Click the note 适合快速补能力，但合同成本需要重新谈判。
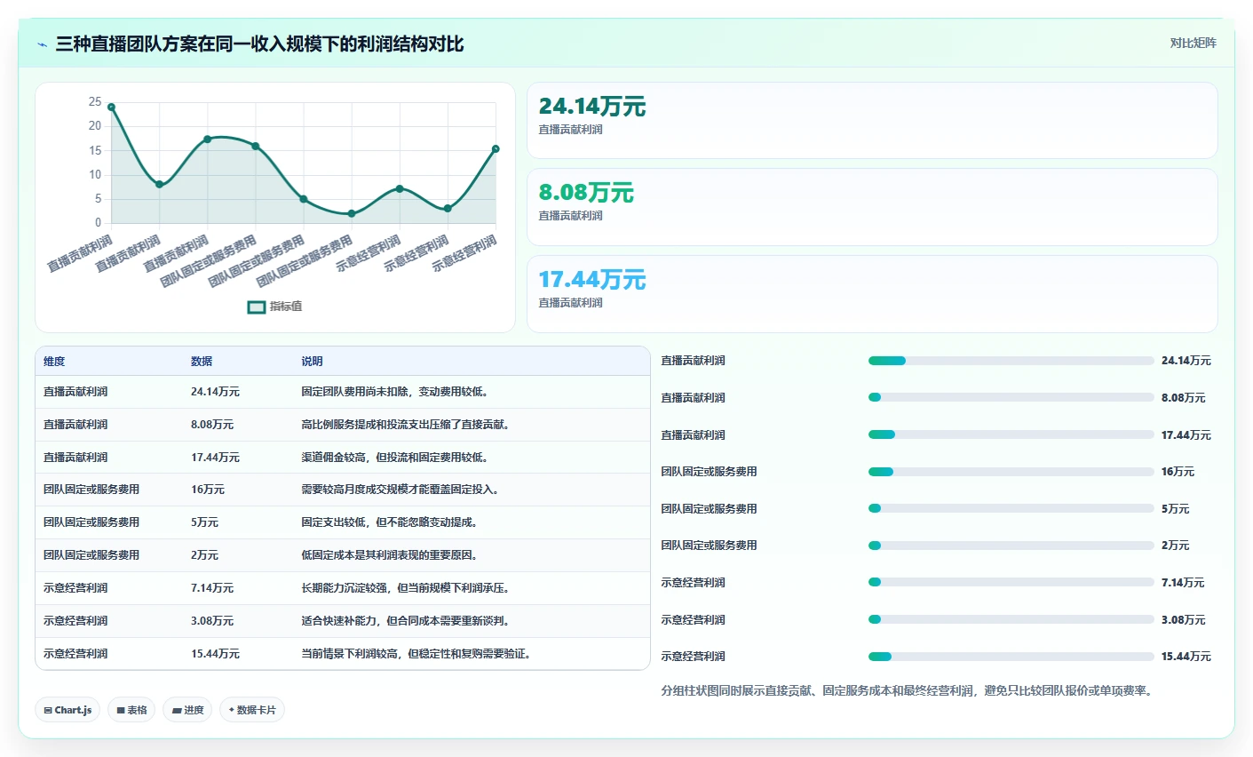The image size is (1253, 757). pyautogui.click(x=406, y=621)
